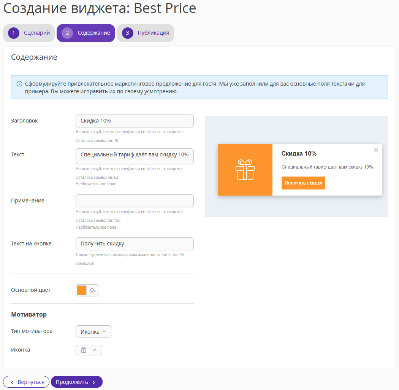Open the Иконка gift icon dropdown

point(89,350)
